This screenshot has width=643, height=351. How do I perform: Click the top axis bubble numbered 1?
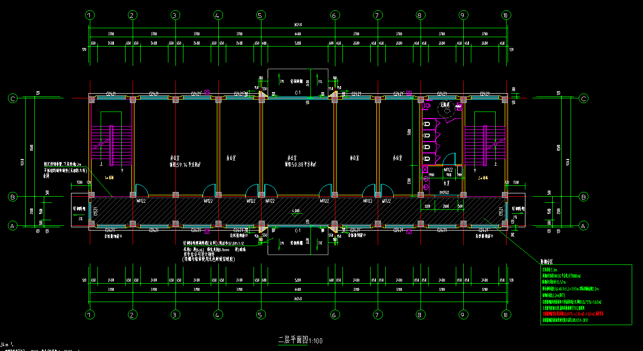tap(90, 15)
